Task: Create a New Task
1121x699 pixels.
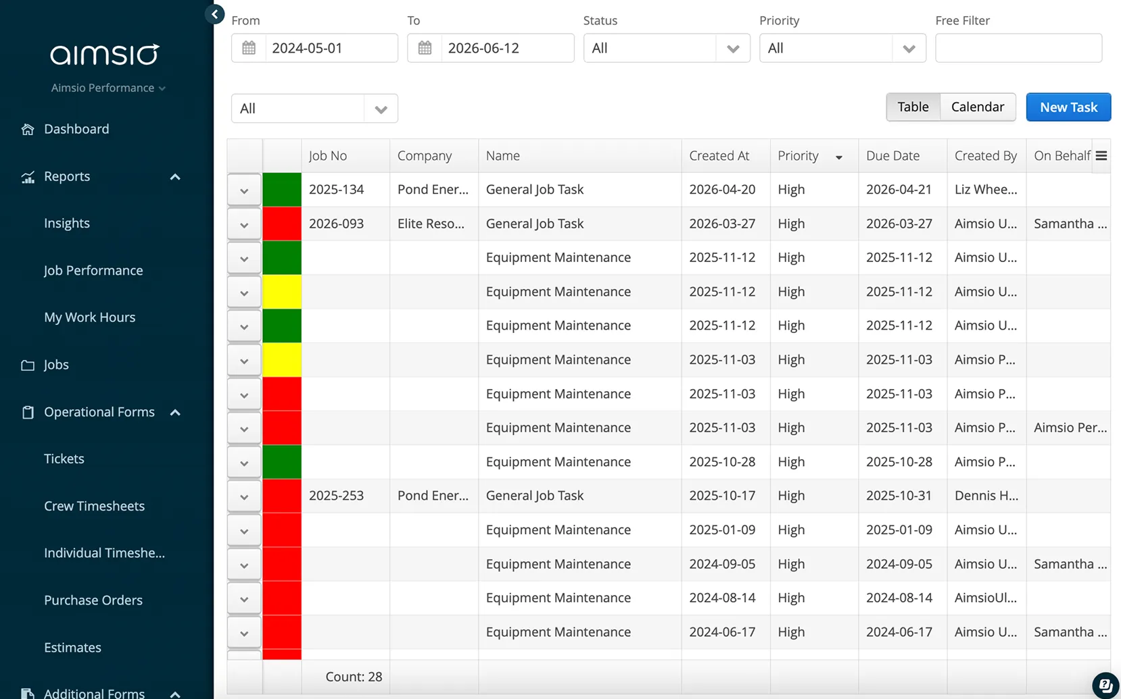Action: (1068, 107)
